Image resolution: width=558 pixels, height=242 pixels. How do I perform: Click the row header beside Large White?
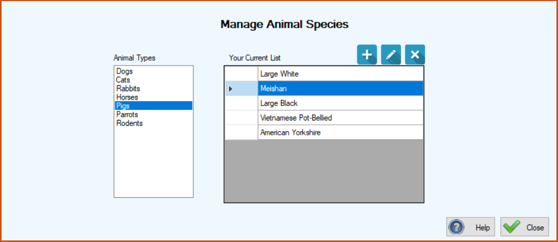[x=241, y=74]
